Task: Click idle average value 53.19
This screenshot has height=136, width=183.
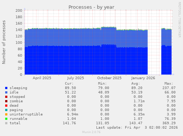Action: coord(137,92)
